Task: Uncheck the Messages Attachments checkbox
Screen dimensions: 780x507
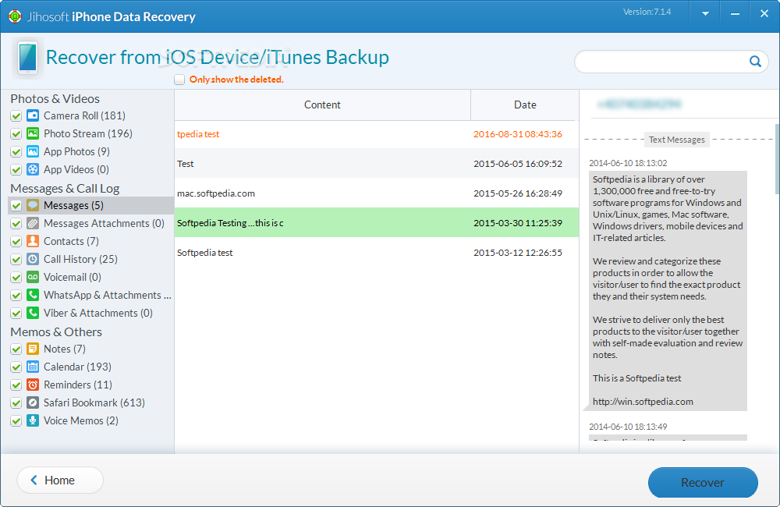Action: (16, 223)
